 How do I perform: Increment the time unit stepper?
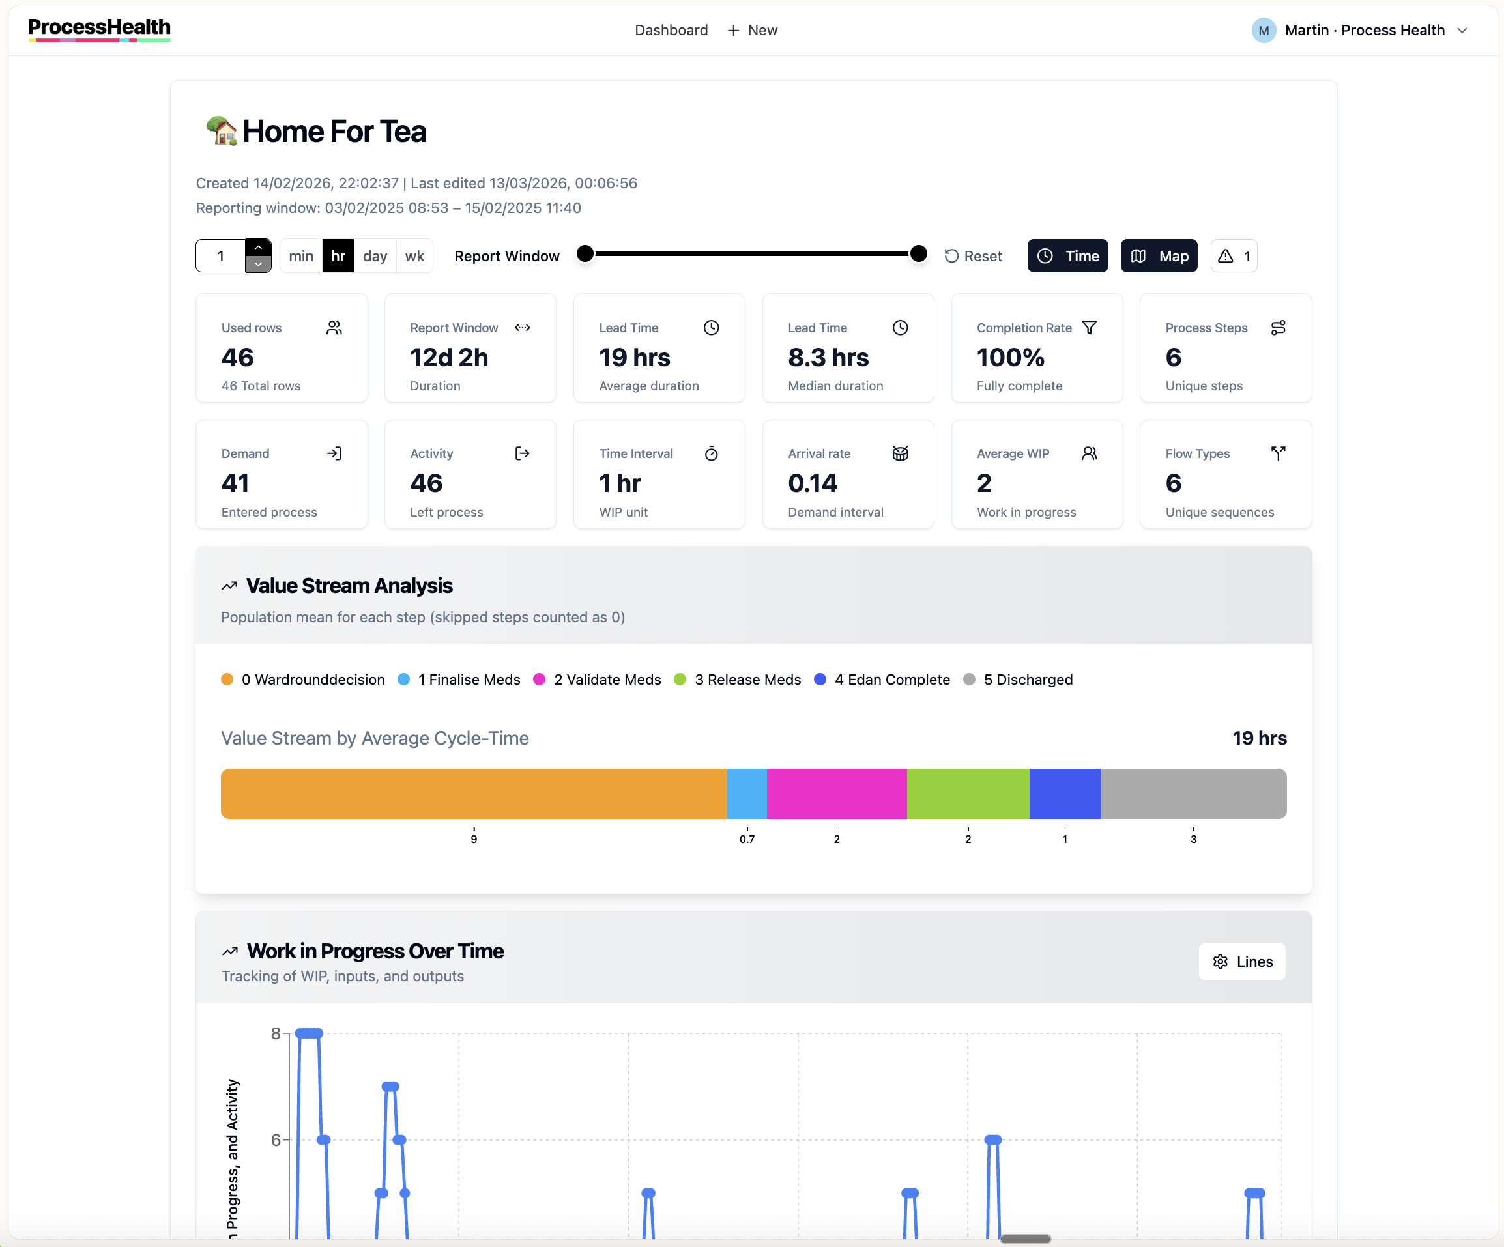pos(258,248)
